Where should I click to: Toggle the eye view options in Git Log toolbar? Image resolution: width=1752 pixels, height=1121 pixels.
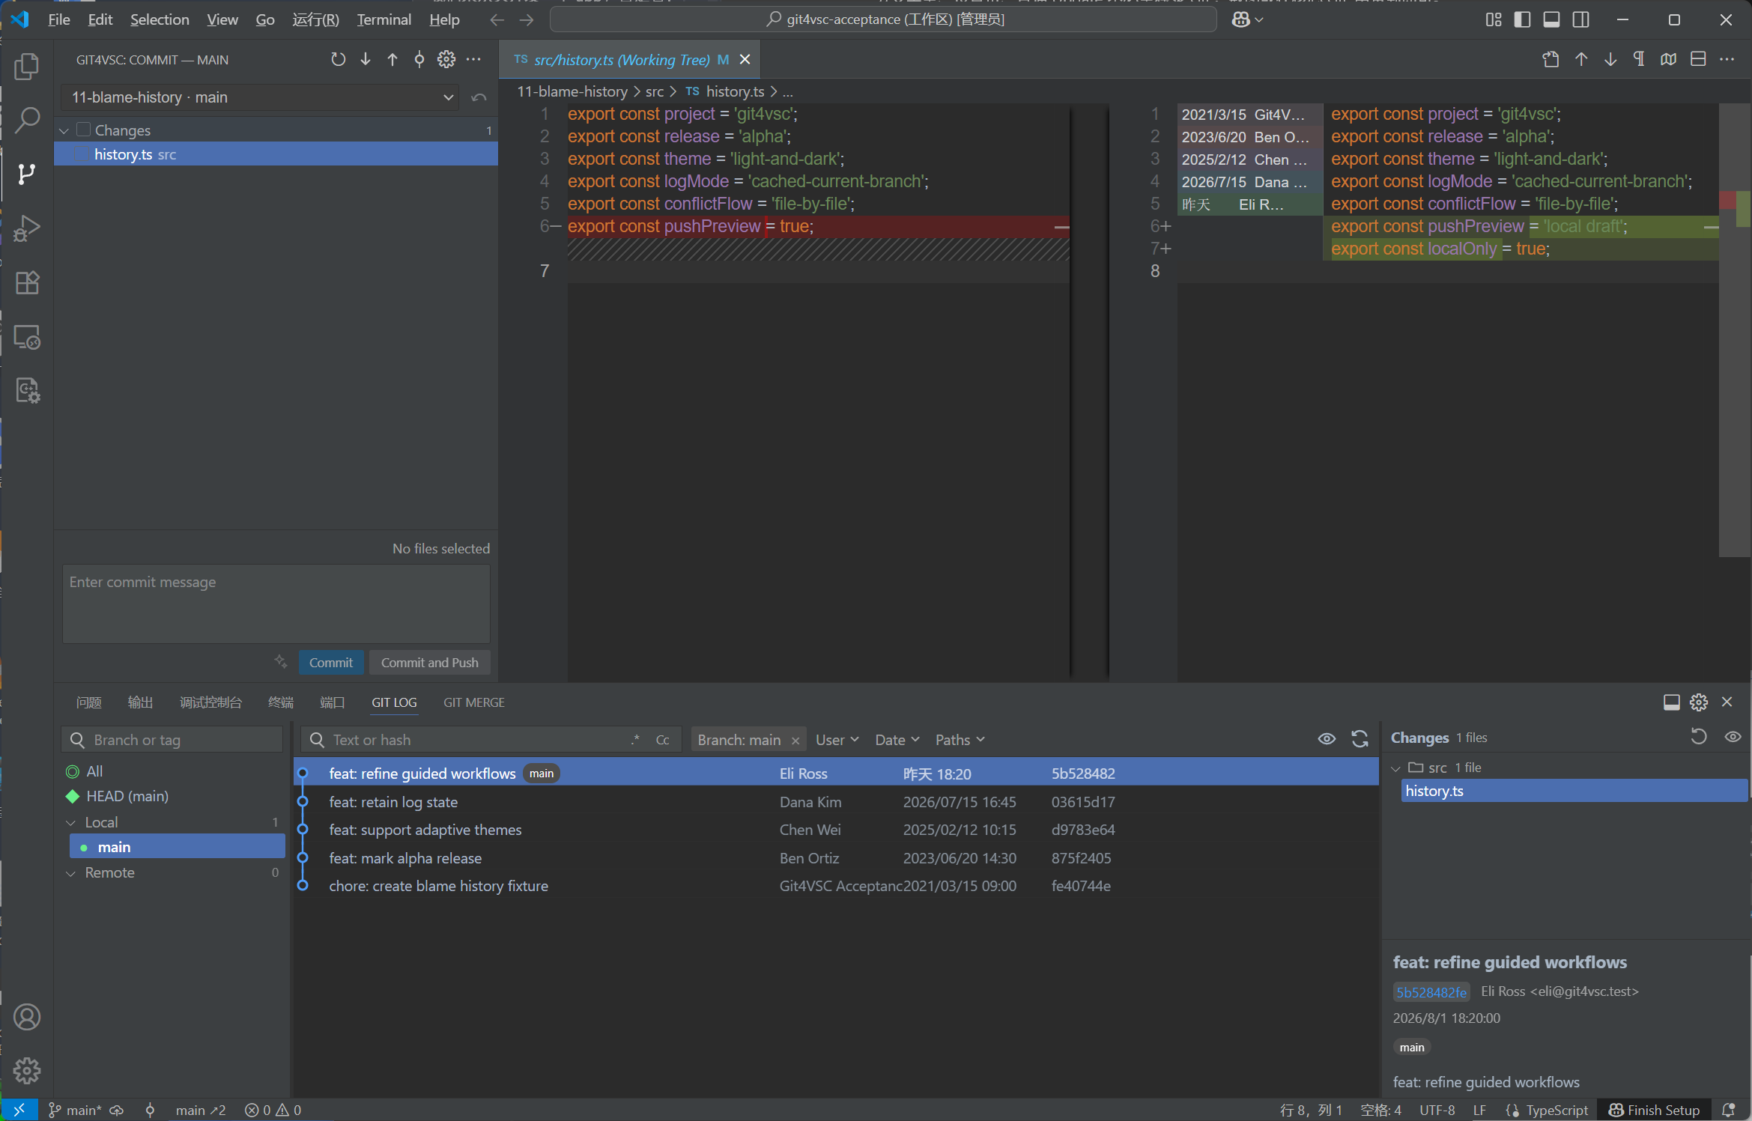[1327, 739]
